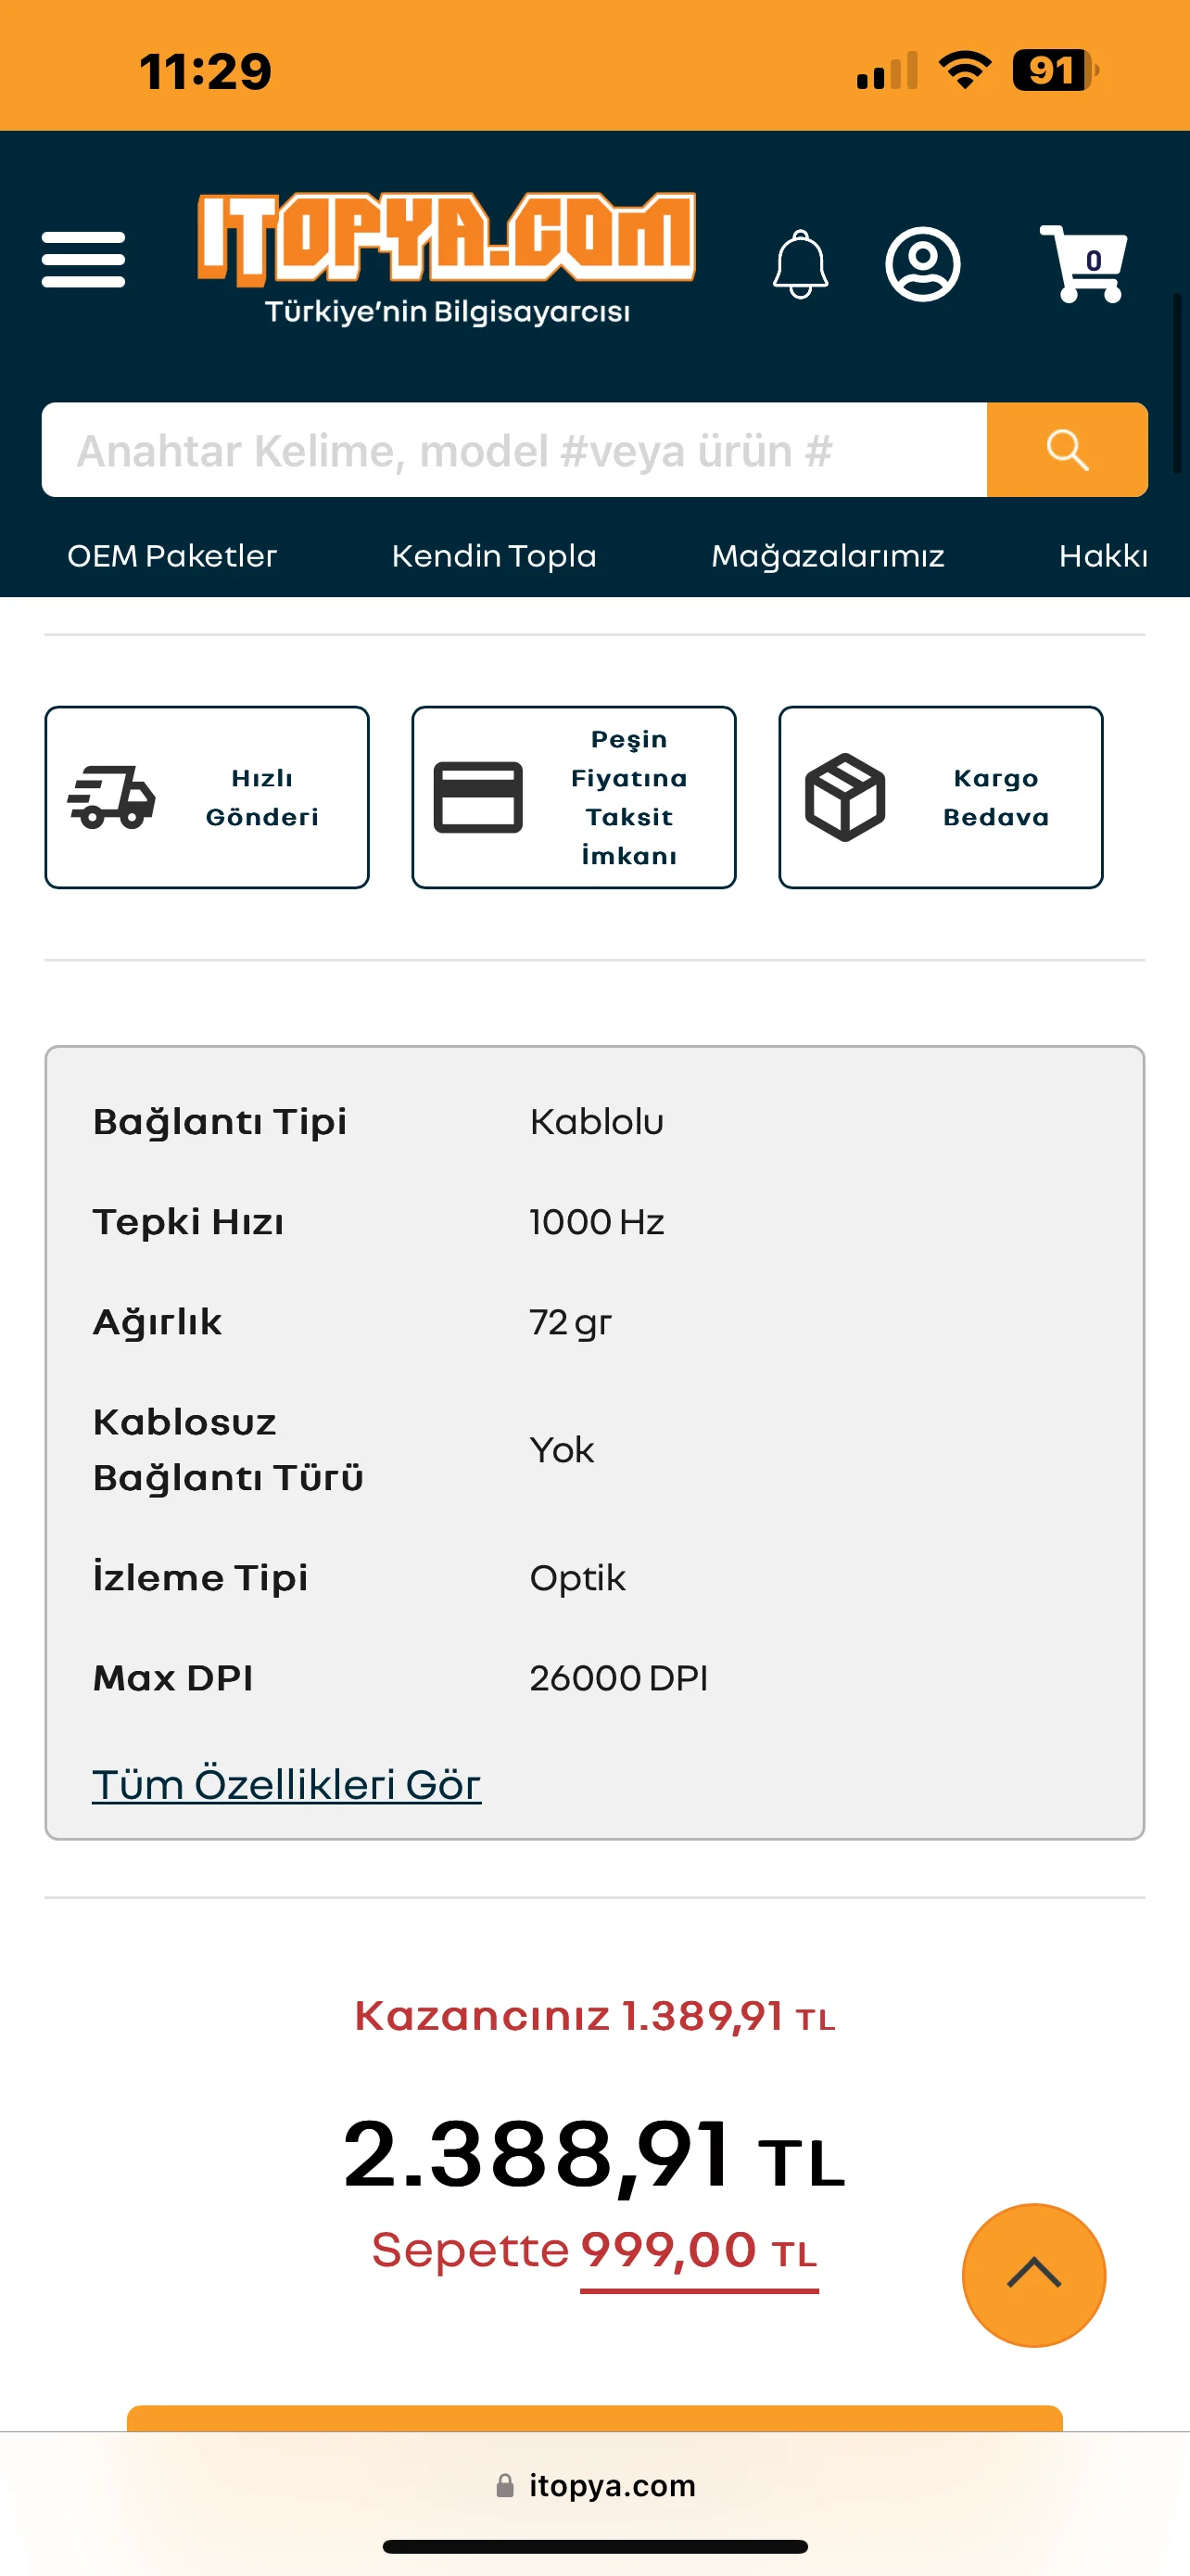Select the partially visible Hakkı menu item
The height and width of the screenshot is (2576, 1190).
click(x=1103, y=556)
